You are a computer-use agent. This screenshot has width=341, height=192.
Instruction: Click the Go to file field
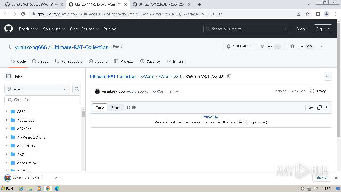click(x=43, y=100)
